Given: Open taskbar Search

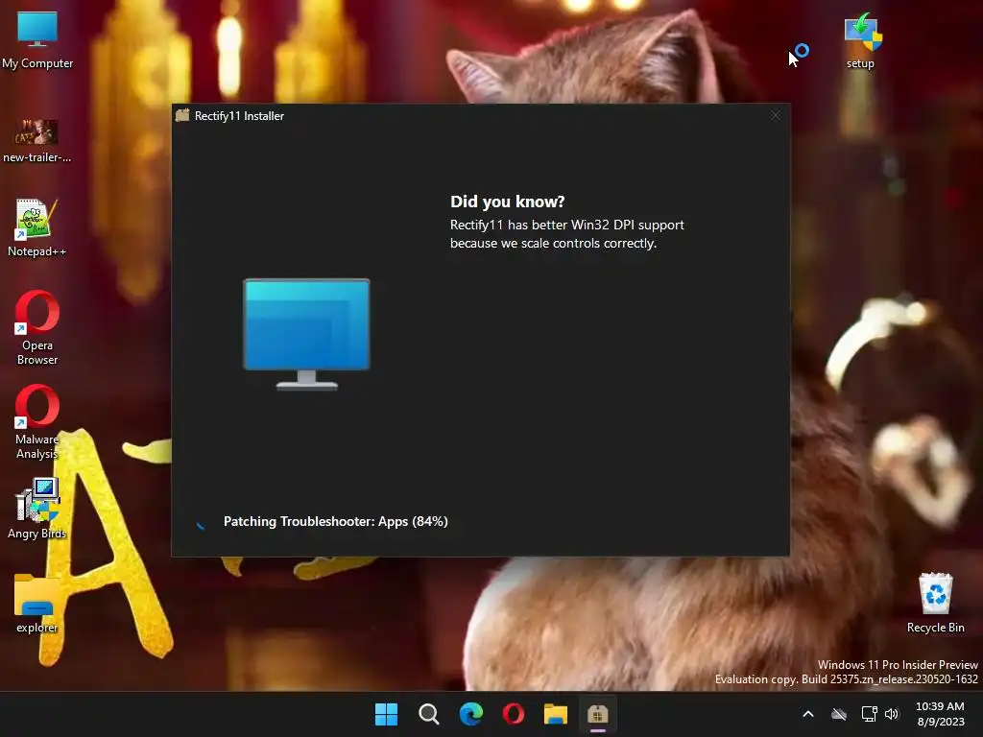Looking at the screenshot, I should coord(429,714).
